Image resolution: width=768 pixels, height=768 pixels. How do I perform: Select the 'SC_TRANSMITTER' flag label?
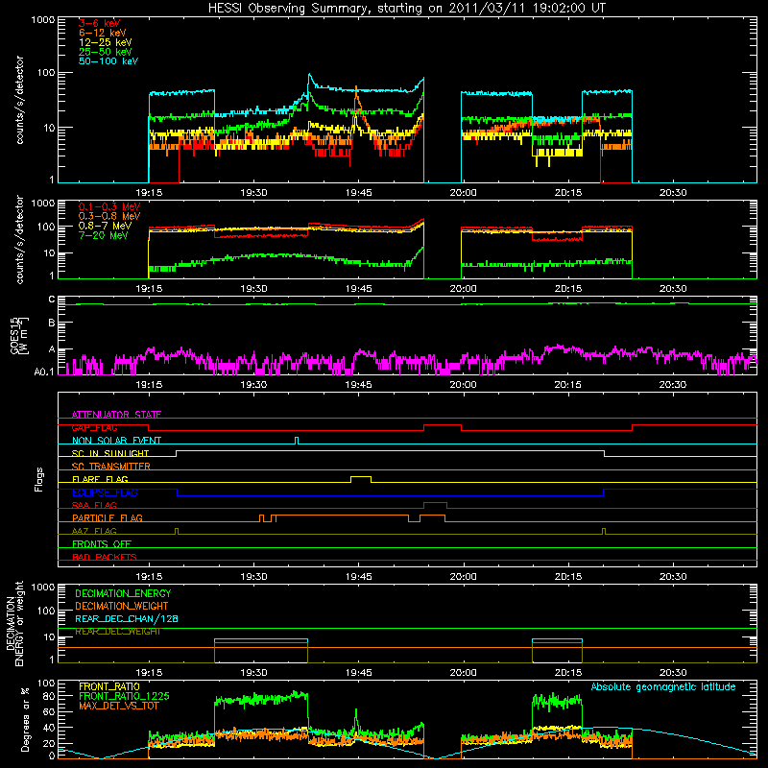click(x=111, y=467)
